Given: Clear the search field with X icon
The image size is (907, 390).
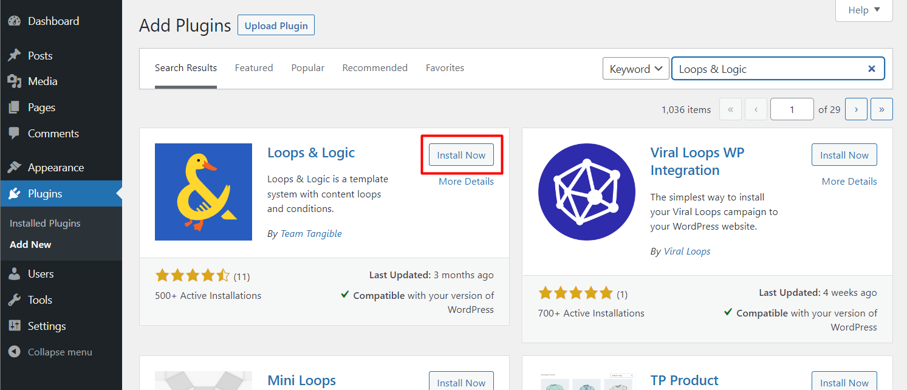Looking at the screenshot, I should coord(871,69).
